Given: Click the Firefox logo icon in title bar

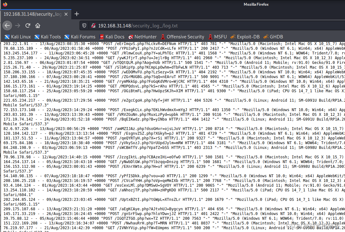Looking at the screenshot, I should [5, 4].
